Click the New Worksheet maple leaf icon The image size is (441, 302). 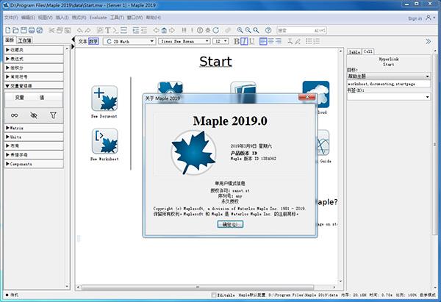(104, 141)
